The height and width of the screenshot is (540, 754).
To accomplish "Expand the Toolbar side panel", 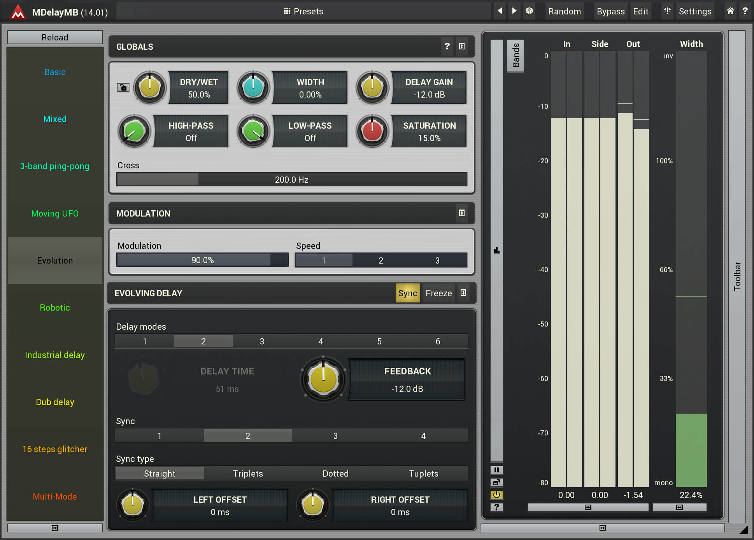I will (x=737, y=276).
